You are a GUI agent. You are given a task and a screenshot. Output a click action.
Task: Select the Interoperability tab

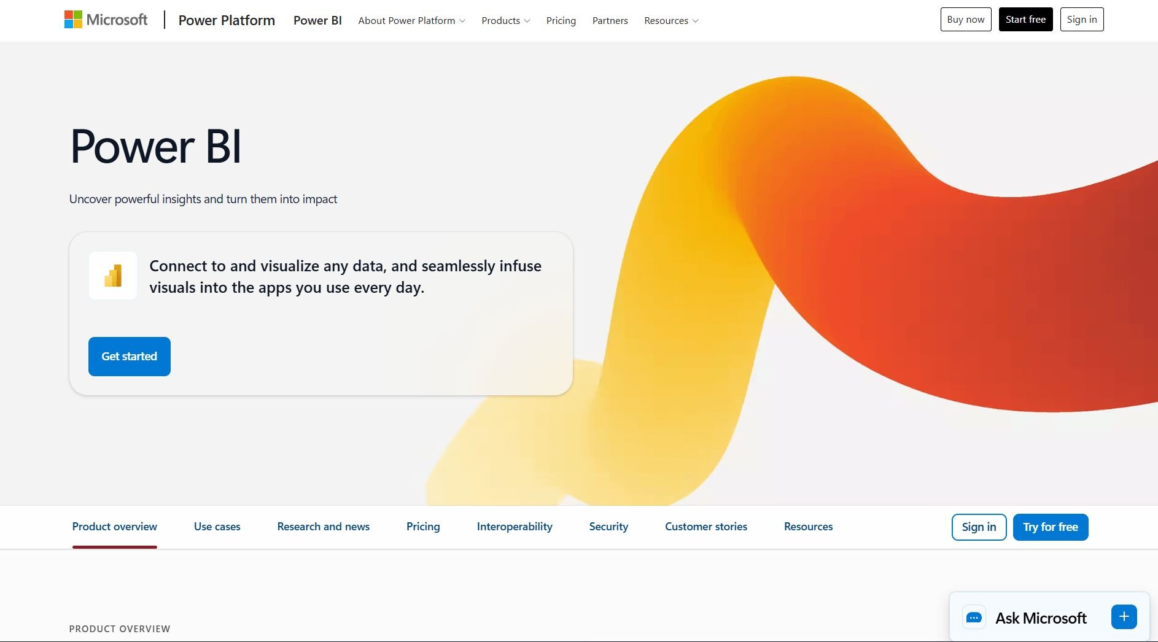[x=515, y=527]
